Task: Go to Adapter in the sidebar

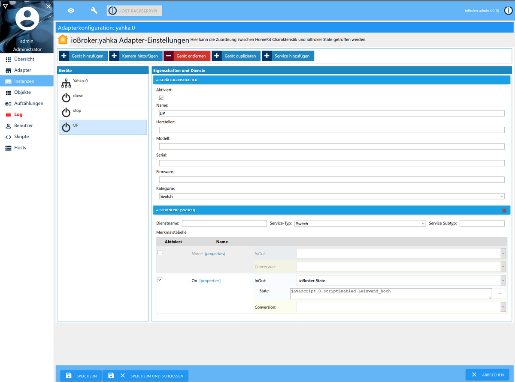Action: [x=27, y=70]
